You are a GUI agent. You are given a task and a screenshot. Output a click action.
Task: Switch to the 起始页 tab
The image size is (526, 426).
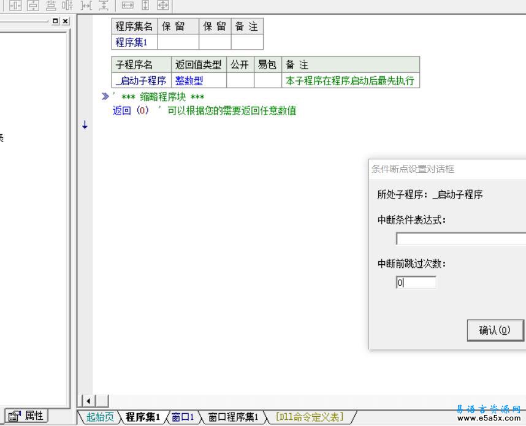[100, 417]
